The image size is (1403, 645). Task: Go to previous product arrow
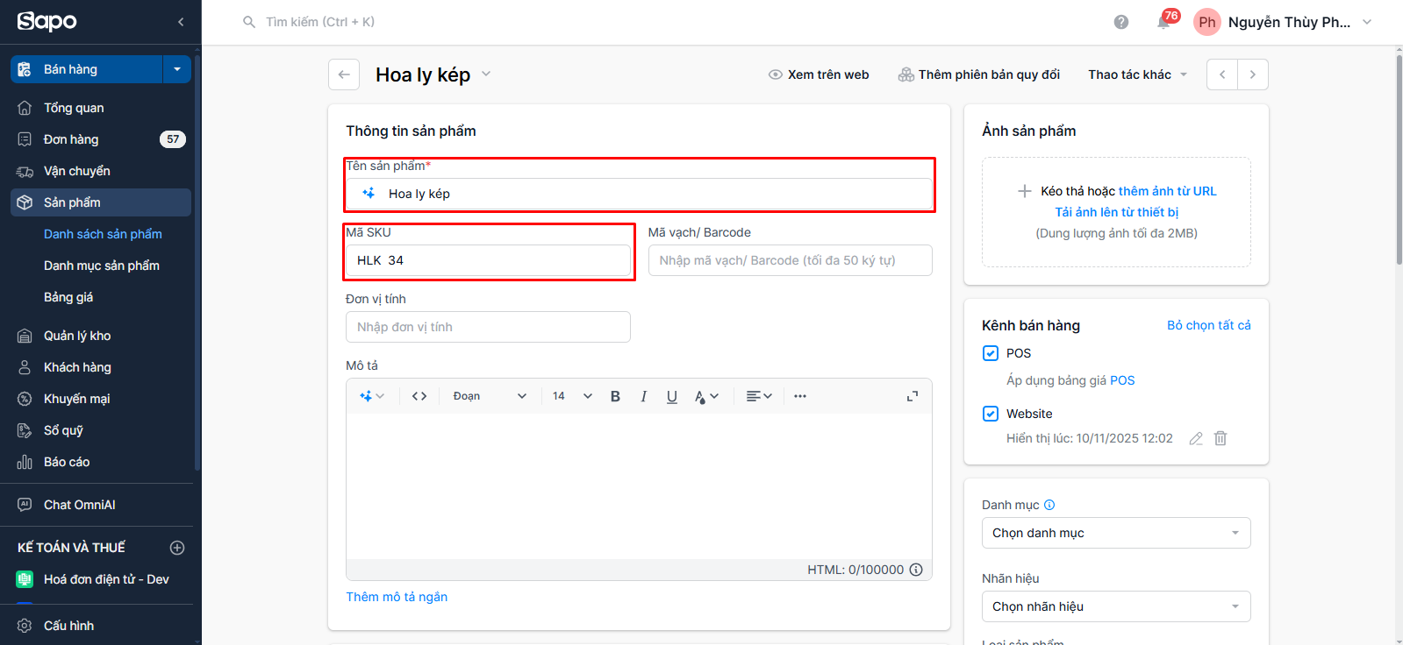tap(1222, 74)
